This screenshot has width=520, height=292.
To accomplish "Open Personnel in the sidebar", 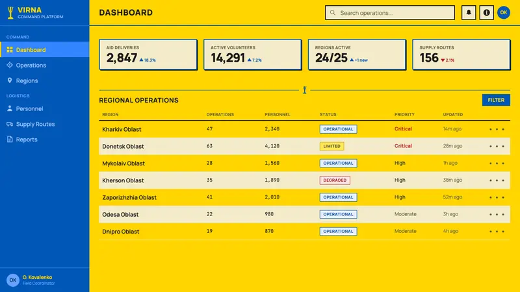I will 44,108.
